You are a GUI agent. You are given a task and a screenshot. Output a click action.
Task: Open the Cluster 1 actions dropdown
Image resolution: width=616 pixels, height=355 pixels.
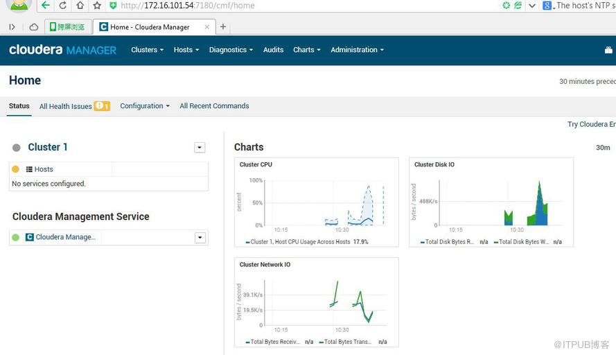coord(200,148)
